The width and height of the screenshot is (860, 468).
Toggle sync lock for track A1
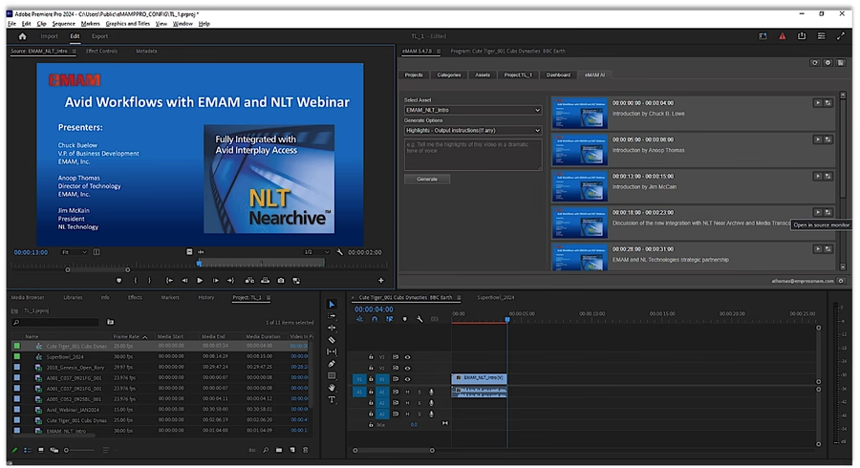[x=396, y=393]
